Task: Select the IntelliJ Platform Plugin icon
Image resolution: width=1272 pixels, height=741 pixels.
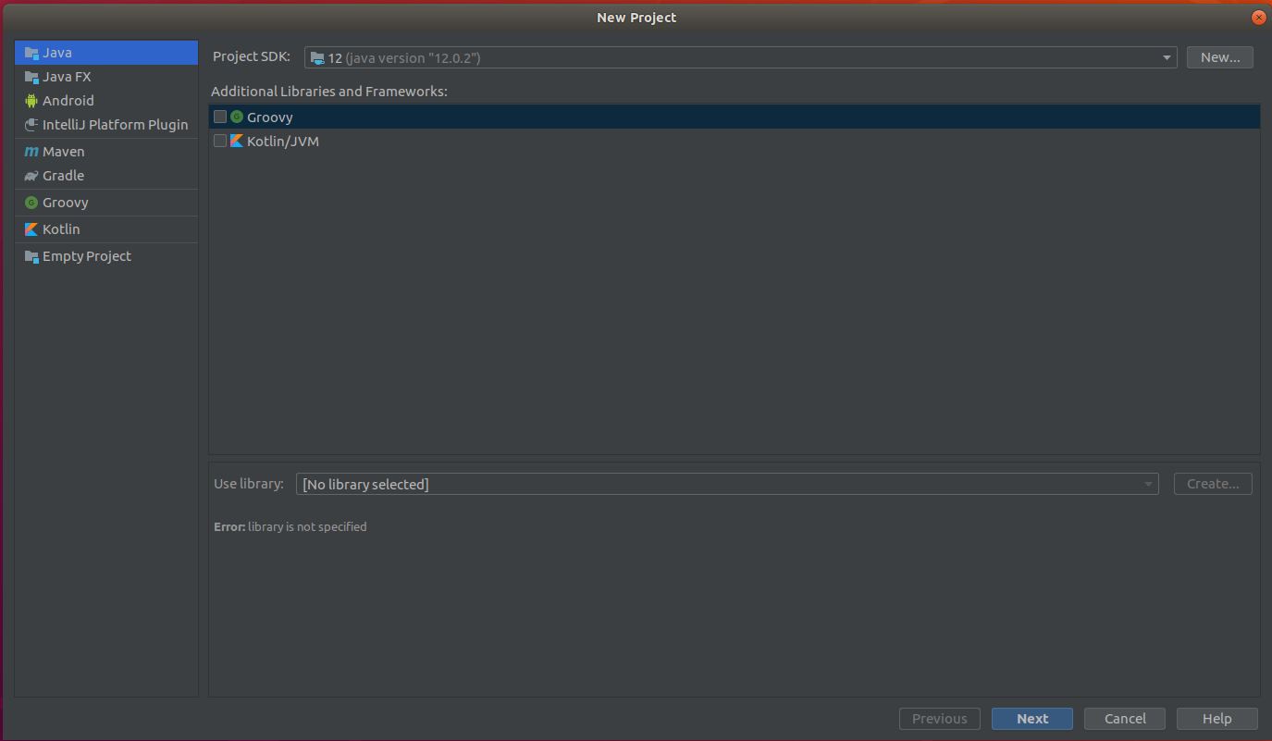Action: tap(31, 125)
